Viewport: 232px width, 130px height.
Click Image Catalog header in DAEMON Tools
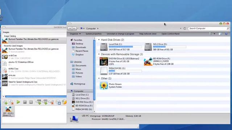10,36
